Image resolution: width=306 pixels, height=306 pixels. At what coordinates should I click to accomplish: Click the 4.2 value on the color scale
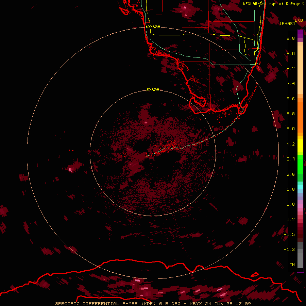pyautogui.click(x=291, y=144)
